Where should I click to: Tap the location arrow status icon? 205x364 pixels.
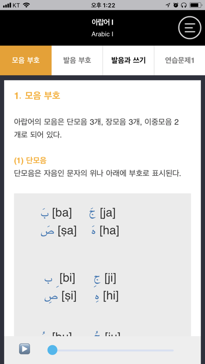pos(168,5)
